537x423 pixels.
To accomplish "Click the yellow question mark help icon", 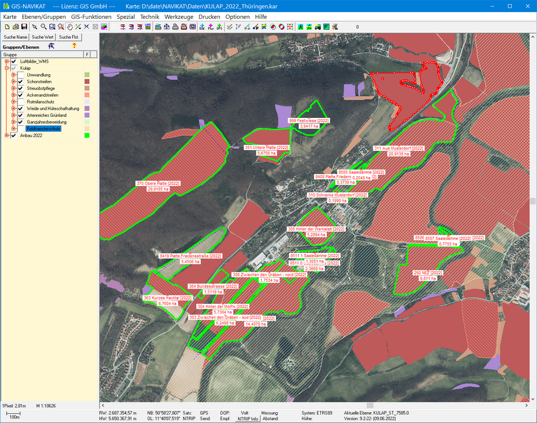I will tap(74, 46).
